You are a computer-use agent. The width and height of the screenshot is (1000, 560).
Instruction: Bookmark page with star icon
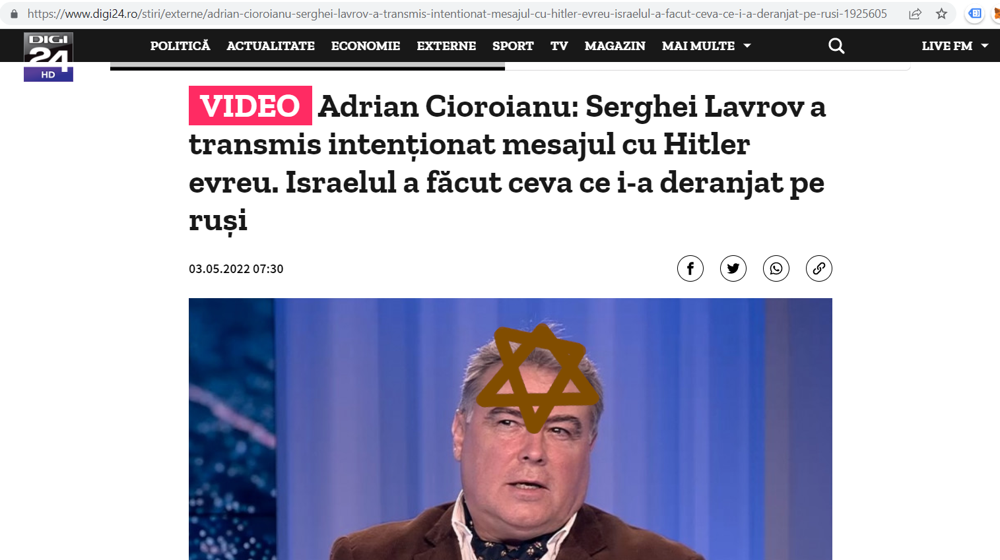coord(942,14)
